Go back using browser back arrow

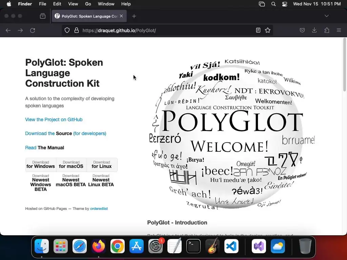pyautogui.click(x=8, y=30)
